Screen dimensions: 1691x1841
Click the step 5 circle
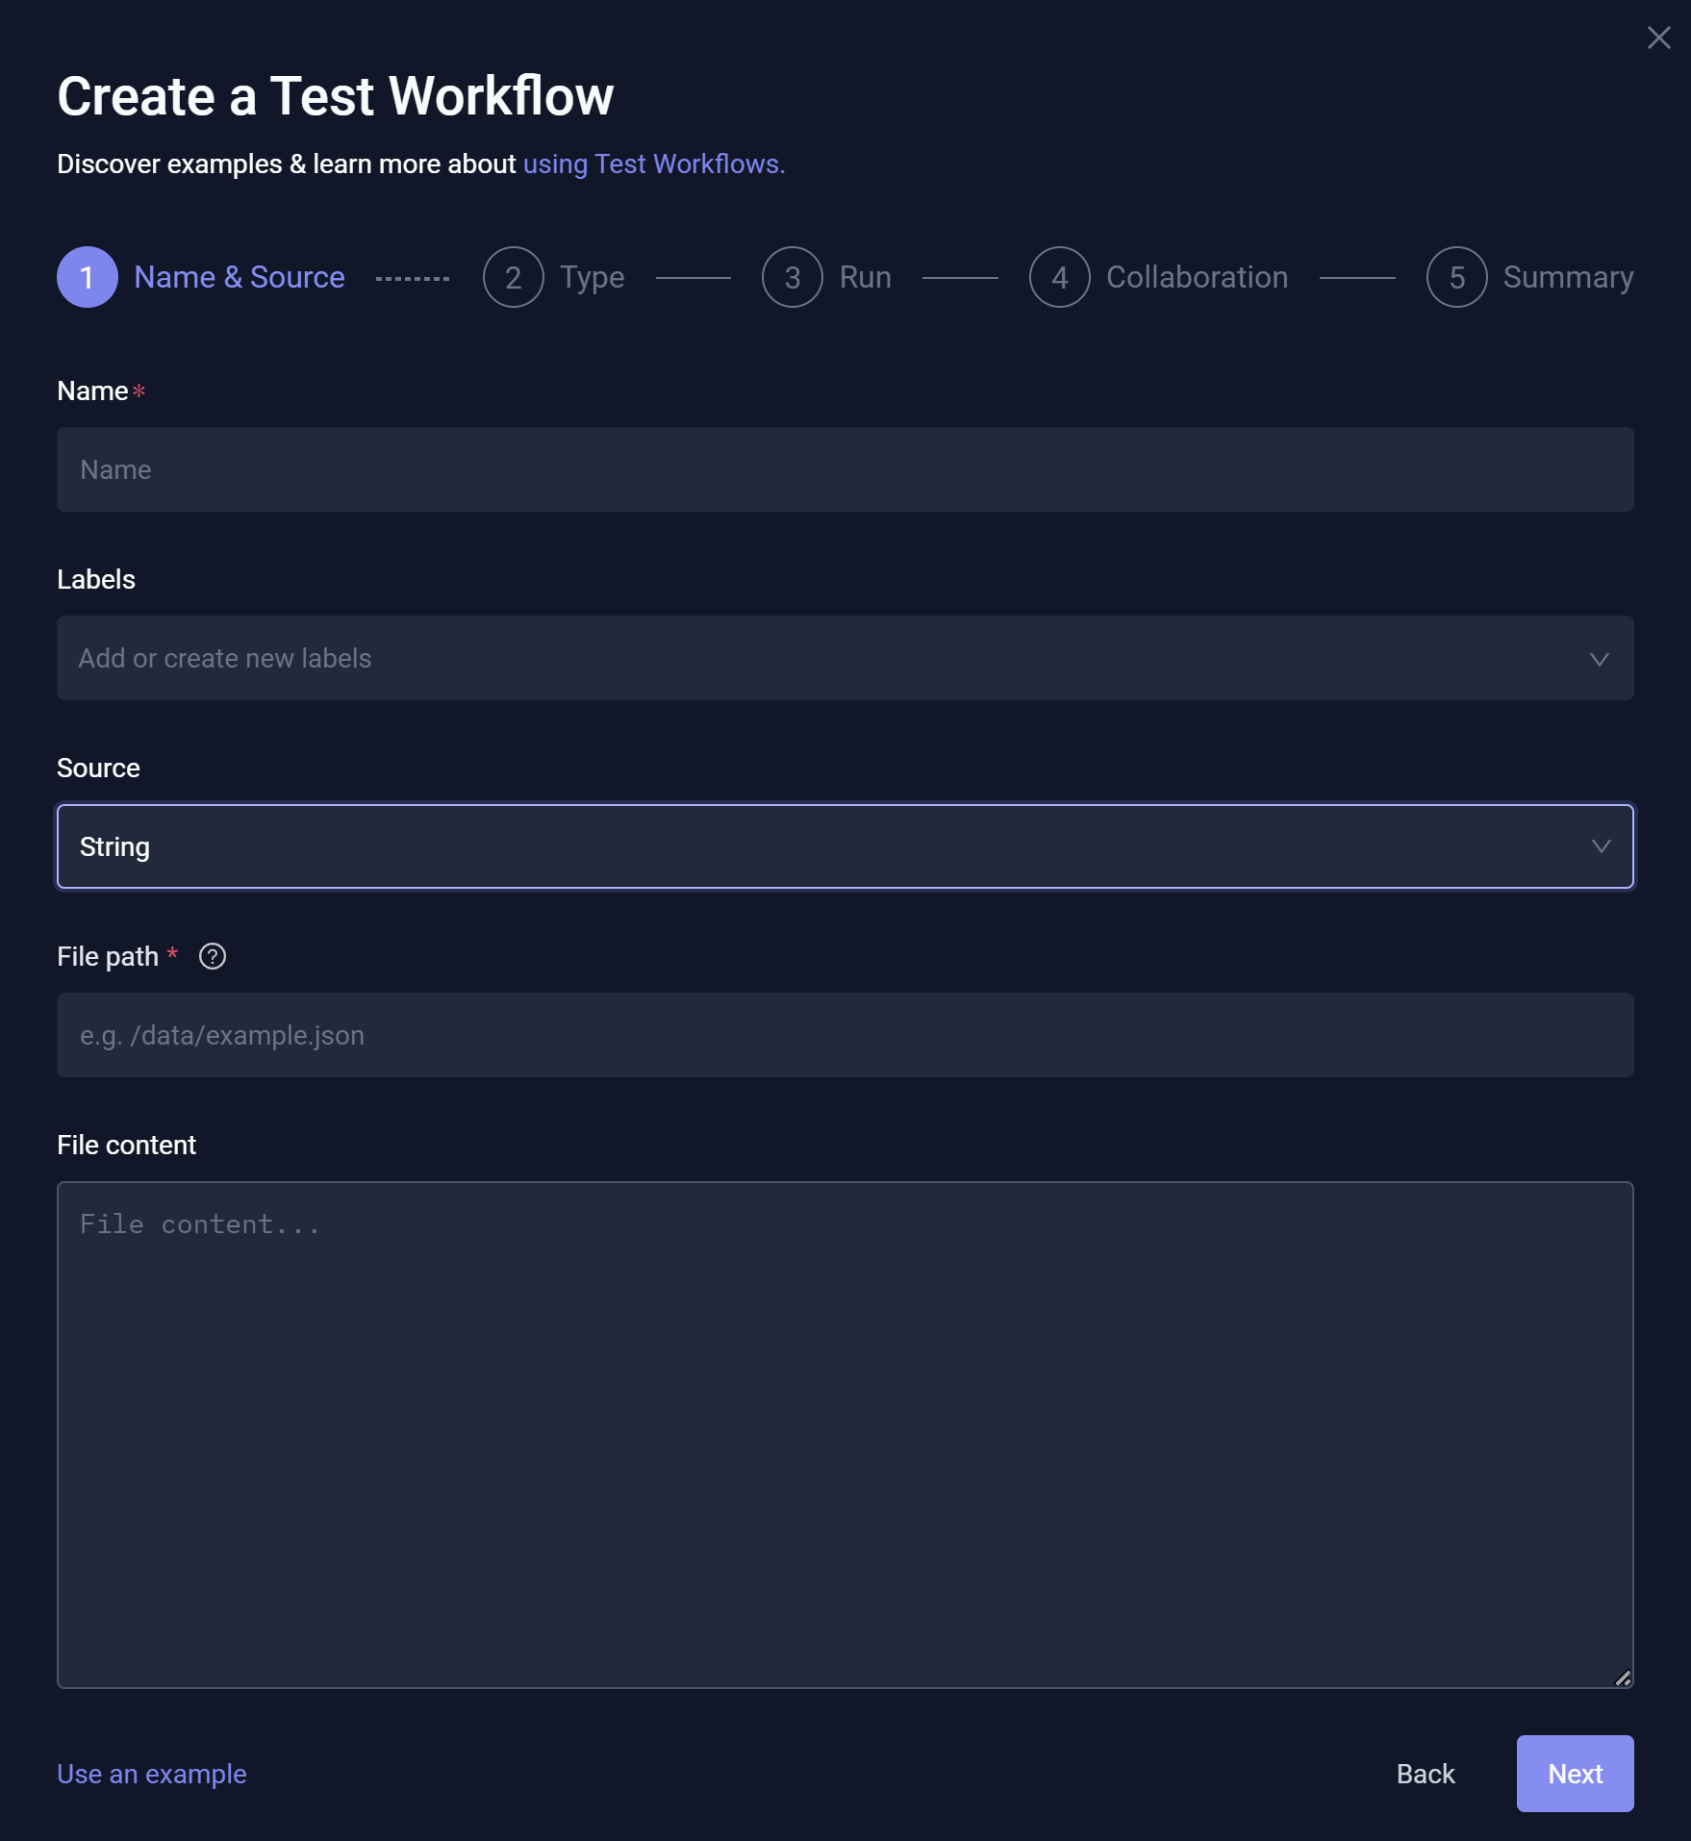point(1456,277)
